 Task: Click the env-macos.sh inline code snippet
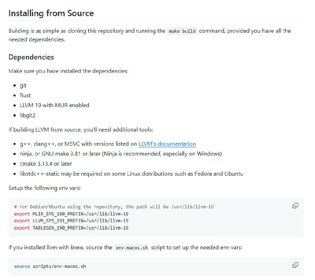tap(132, 248)
